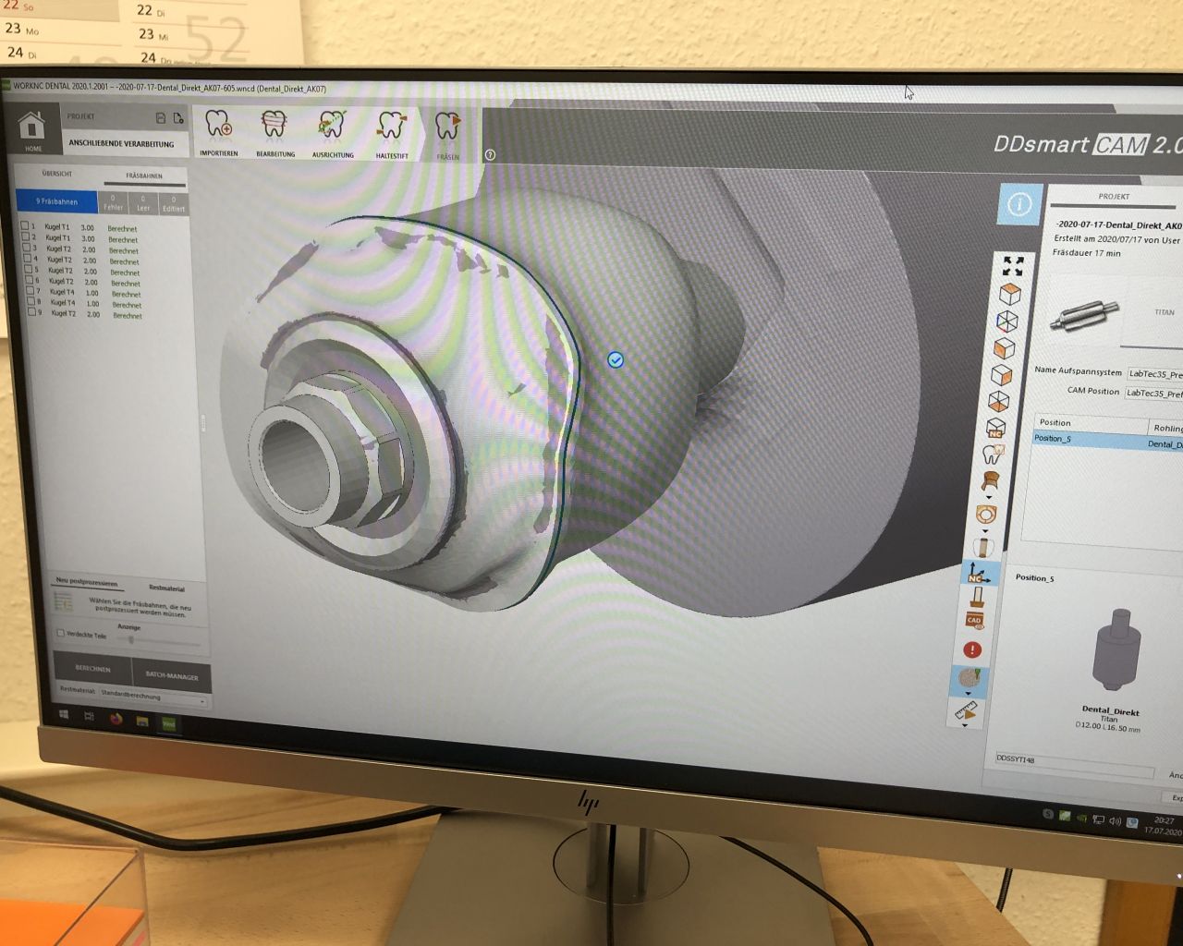This screenshot has width=1183, height=946.
Task: Open the Importieren tooth step
Action: (219, 133)
